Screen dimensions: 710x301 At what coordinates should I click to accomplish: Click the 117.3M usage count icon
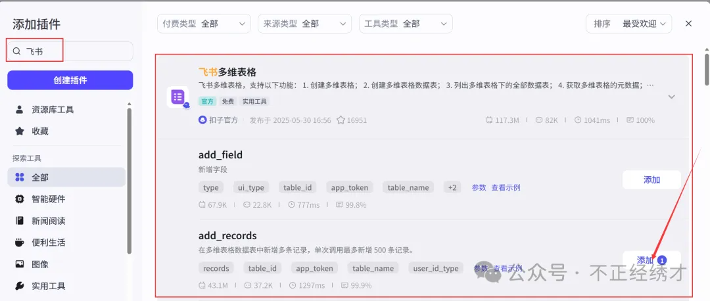[x=489, y=120]
